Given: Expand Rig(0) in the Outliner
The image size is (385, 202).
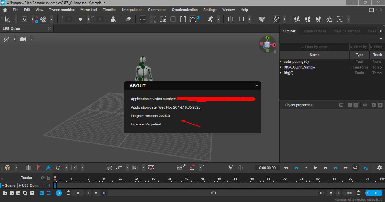Looking at the screenshot, I should point(281,73).
